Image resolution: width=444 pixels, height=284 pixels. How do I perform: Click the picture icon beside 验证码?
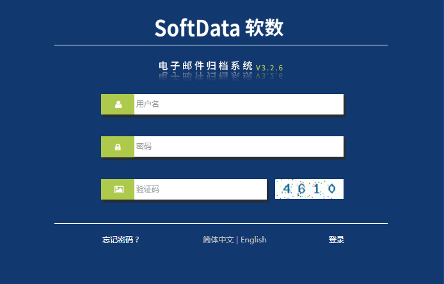[118, 189]
